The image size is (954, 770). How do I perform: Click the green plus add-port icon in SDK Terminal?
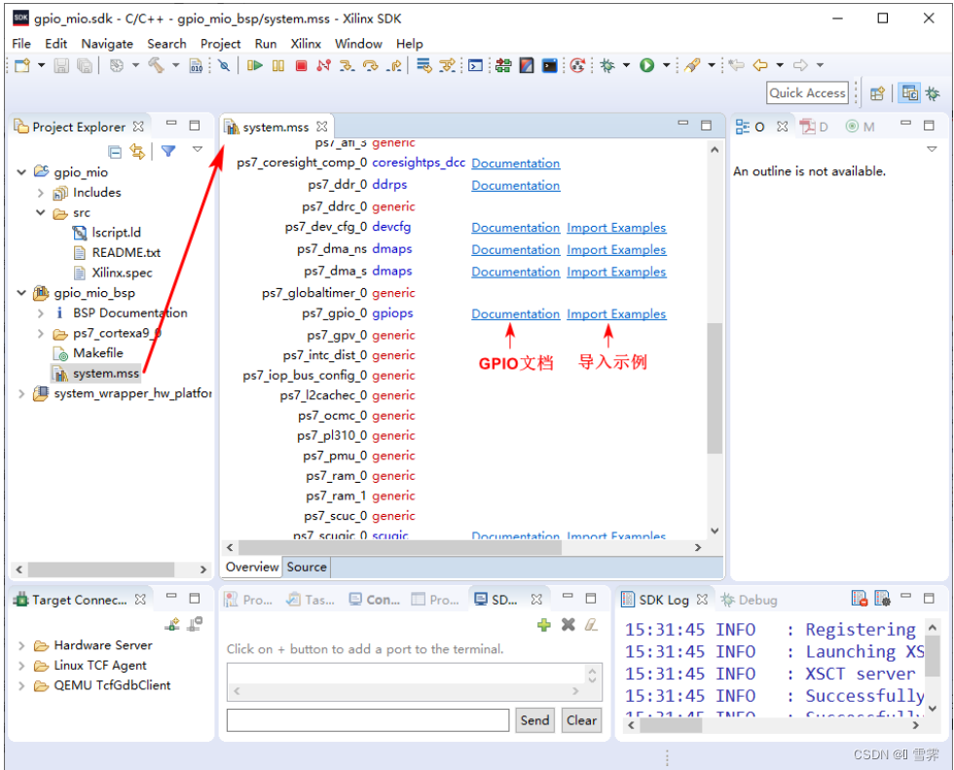point(544,625)
